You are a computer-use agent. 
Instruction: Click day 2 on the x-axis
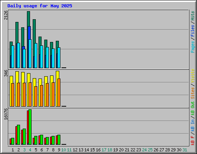click(18, 150)
